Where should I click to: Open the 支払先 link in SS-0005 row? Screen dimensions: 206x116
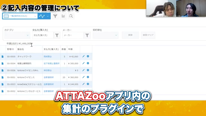[48, 57]
